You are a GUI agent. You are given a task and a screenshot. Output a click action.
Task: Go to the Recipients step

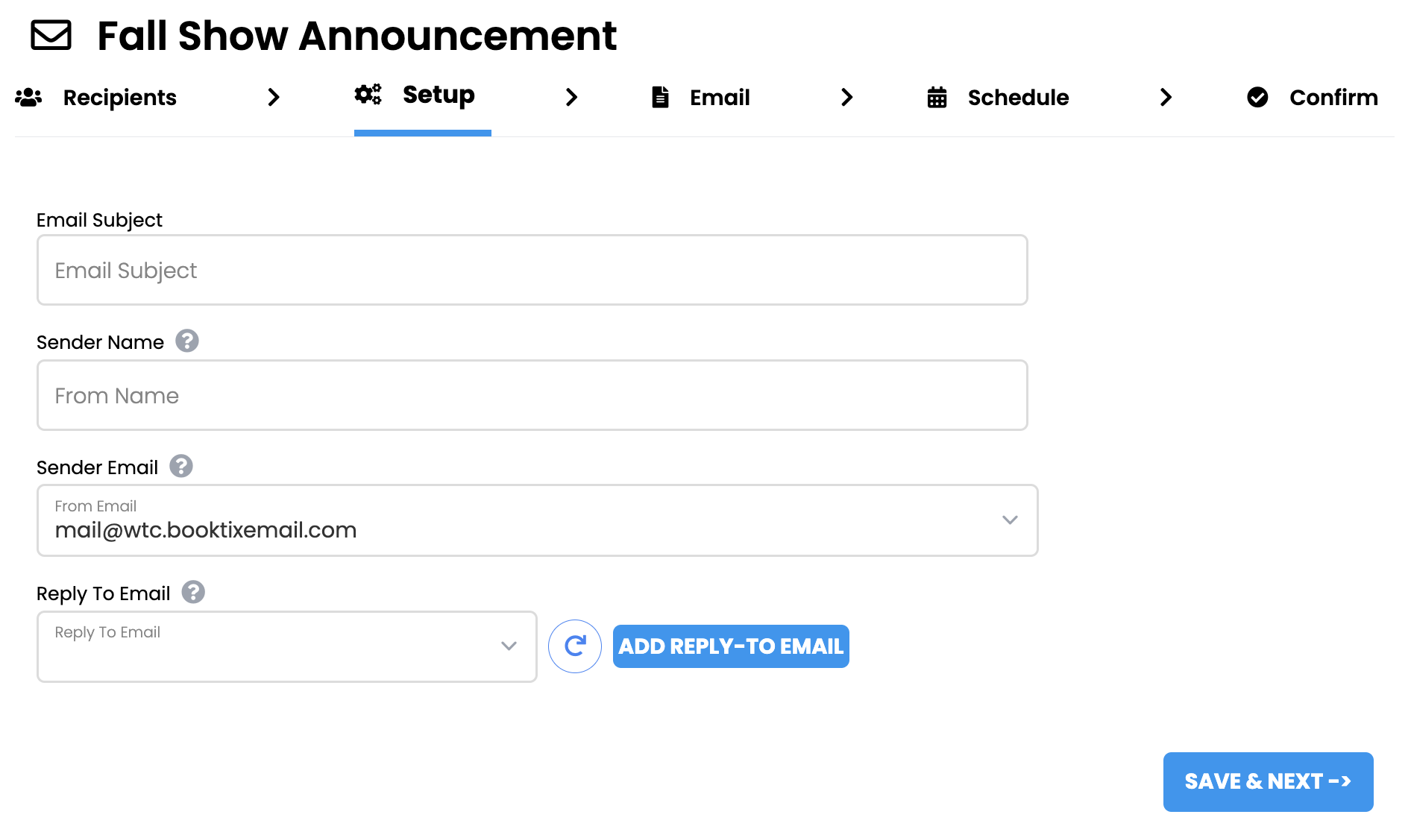(x=119, y=98)
